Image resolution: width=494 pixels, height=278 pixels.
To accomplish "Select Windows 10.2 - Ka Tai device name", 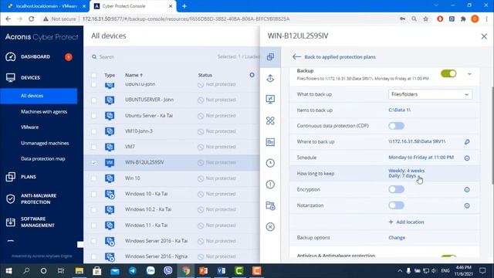I will [x=148, y=209].
